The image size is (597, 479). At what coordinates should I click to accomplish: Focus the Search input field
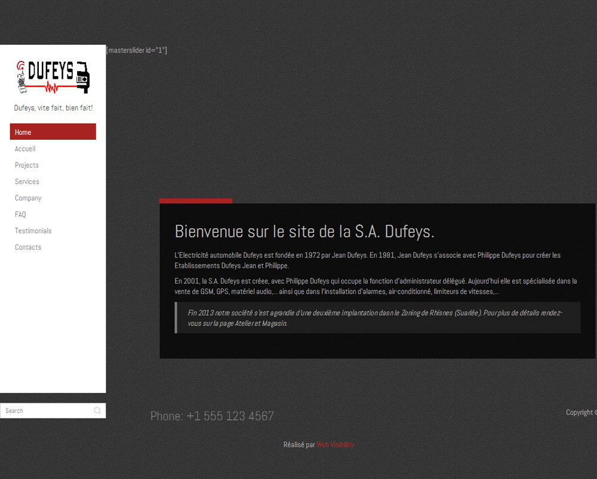tap(47, 411)
